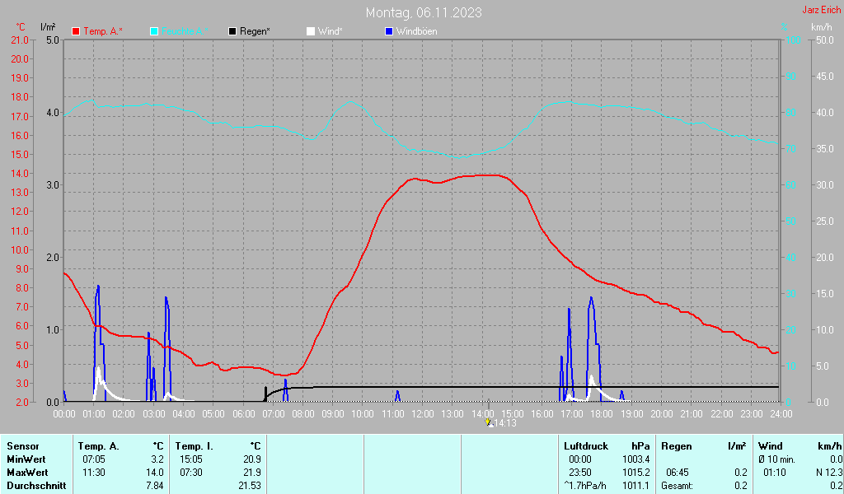844x494 pixels.
Task: Click the 1015.2 max pressure value
Action: point(636,473)
